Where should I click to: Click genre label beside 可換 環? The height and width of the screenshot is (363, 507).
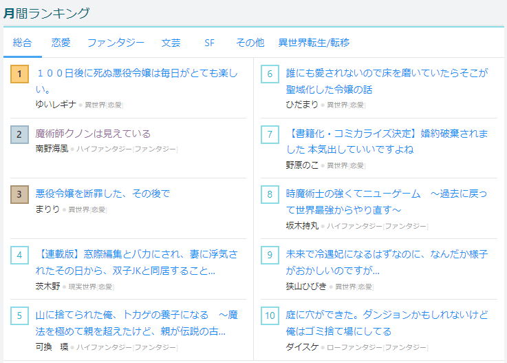tap(127, 347)
